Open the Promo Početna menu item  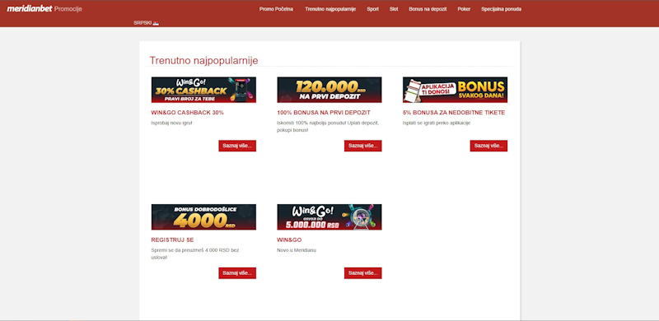276,9
